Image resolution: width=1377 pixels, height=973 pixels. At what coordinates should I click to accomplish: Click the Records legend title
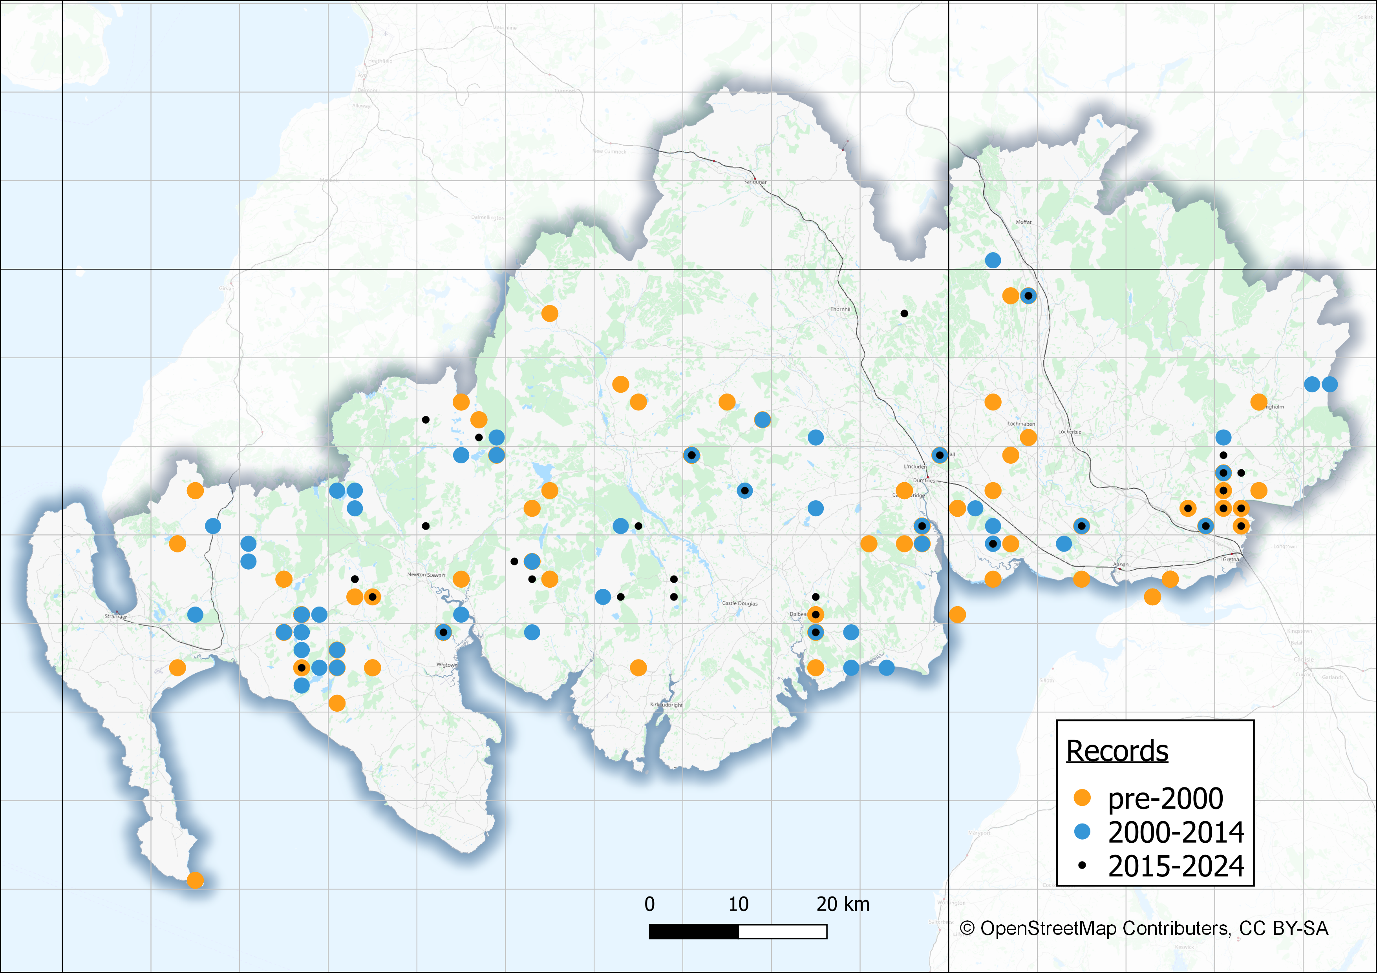tap(1117, 751)
